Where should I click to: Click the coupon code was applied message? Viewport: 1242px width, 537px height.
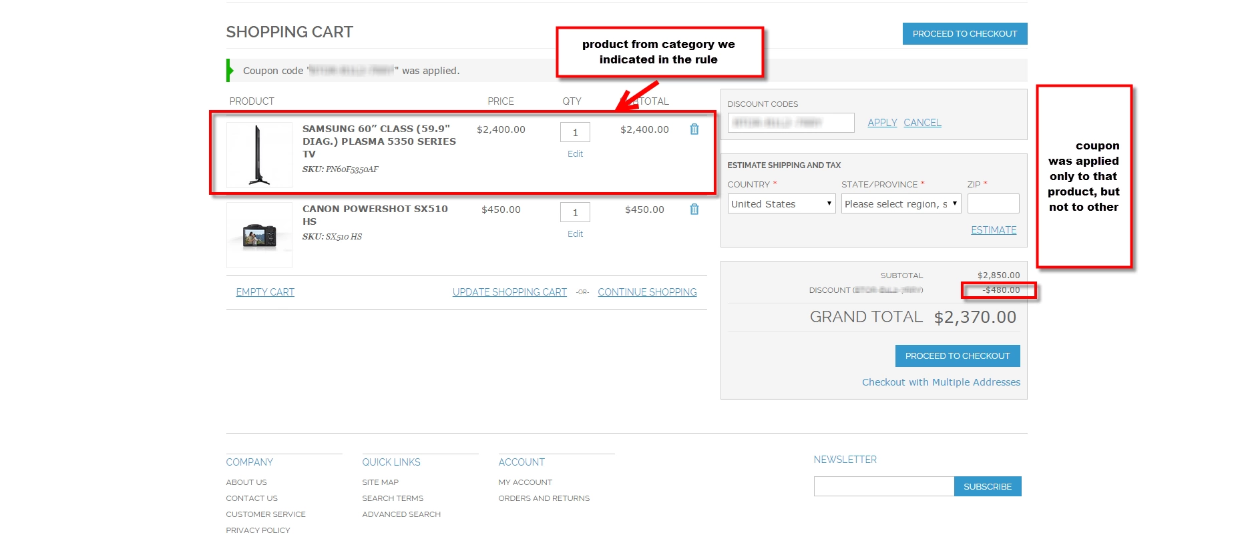click(x=351, y=71)
